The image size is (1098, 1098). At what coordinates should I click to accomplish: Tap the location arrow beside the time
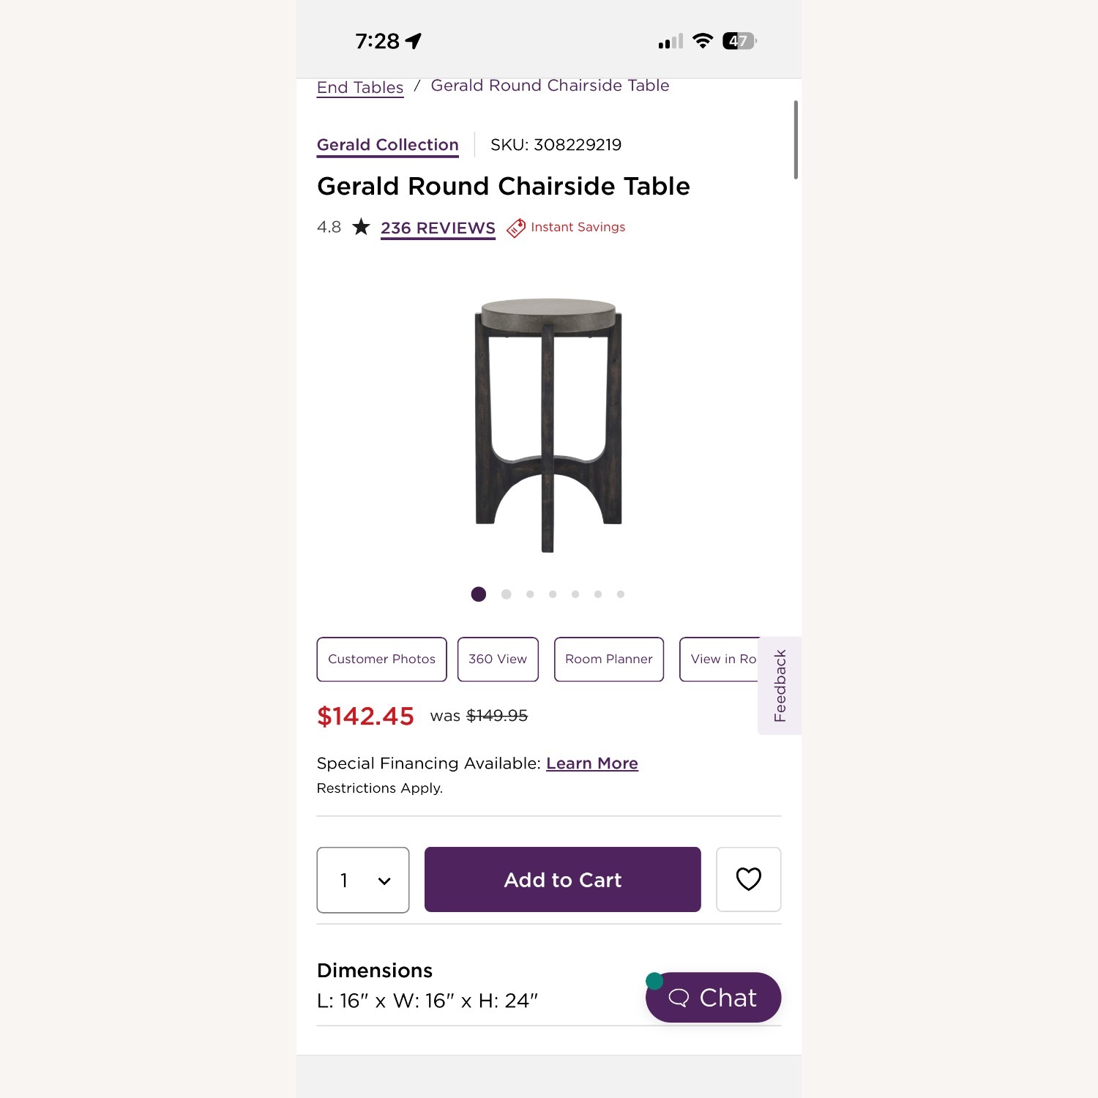coord(414,41)
